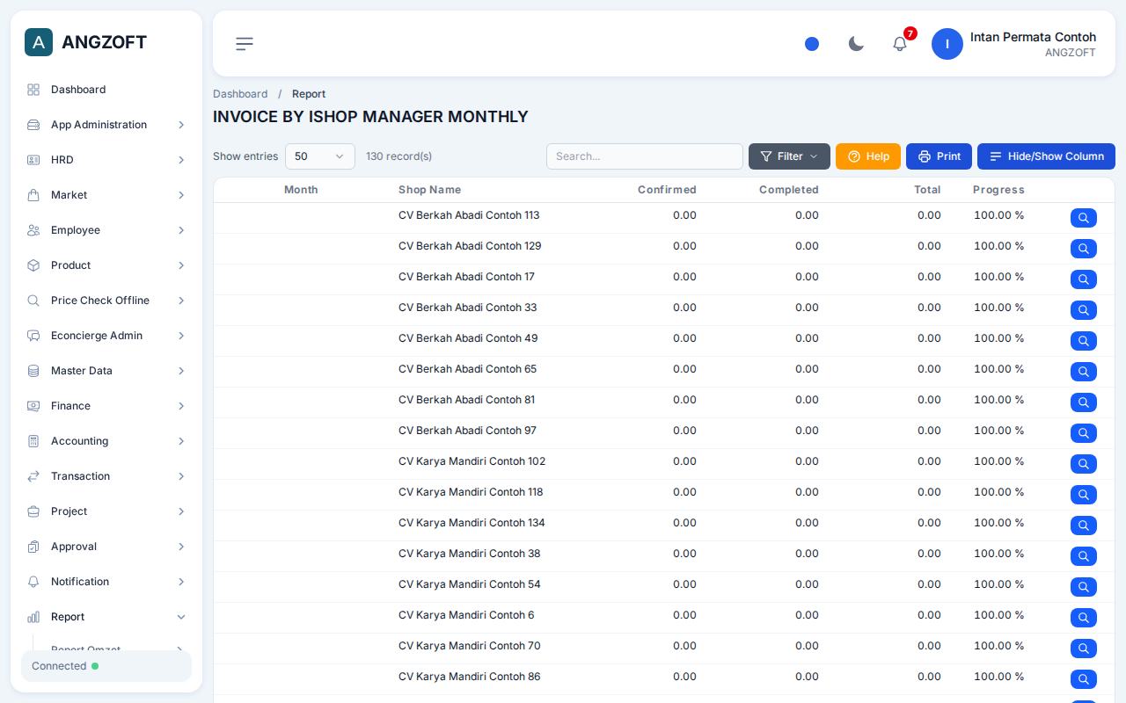Click the Search input field
Screen dimensions: 1126x703
645,156
